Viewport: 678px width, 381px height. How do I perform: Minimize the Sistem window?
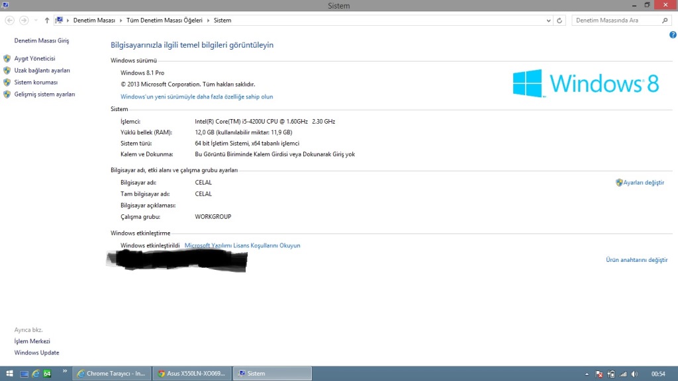point(634,5)
